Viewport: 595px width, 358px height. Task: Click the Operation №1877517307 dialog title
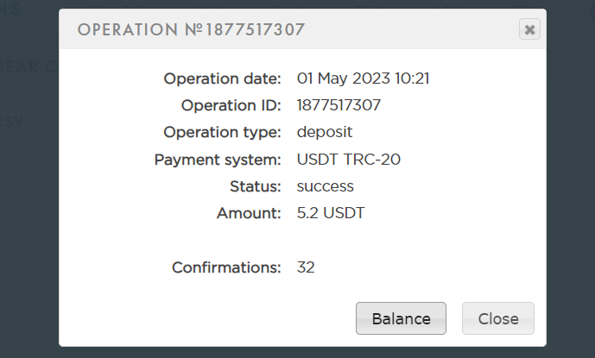point(191,30)
